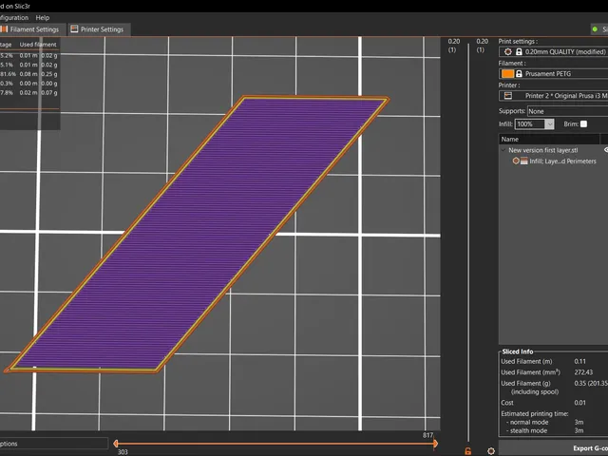Click the 0.08 m legend value
Screen dimensions: 608x456
tap(28, 74)
